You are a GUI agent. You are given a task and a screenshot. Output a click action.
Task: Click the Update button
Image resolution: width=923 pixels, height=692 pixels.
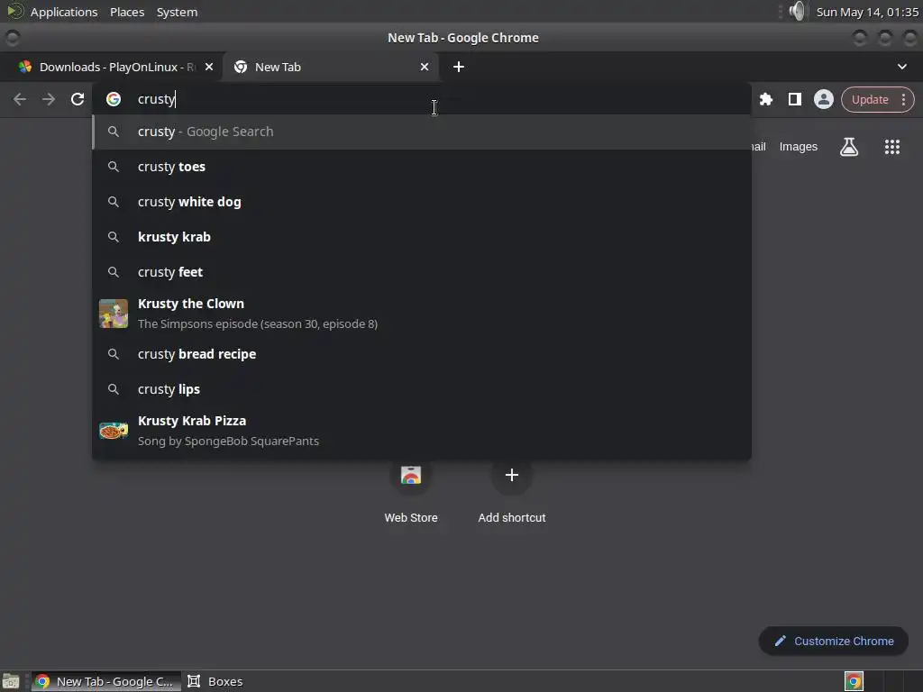870,99
